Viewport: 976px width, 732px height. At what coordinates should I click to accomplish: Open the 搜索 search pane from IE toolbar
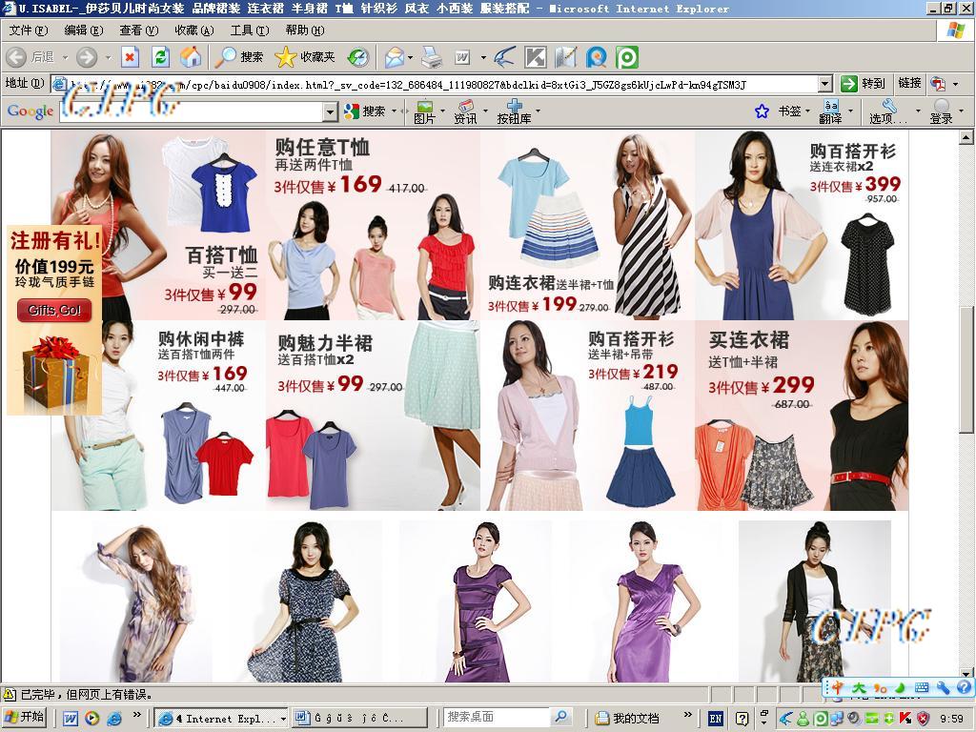tap(239, 57)
